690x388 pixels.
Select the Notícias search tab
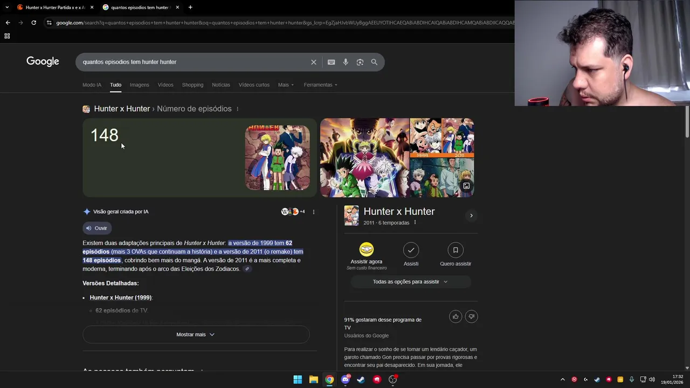point(221,85)
